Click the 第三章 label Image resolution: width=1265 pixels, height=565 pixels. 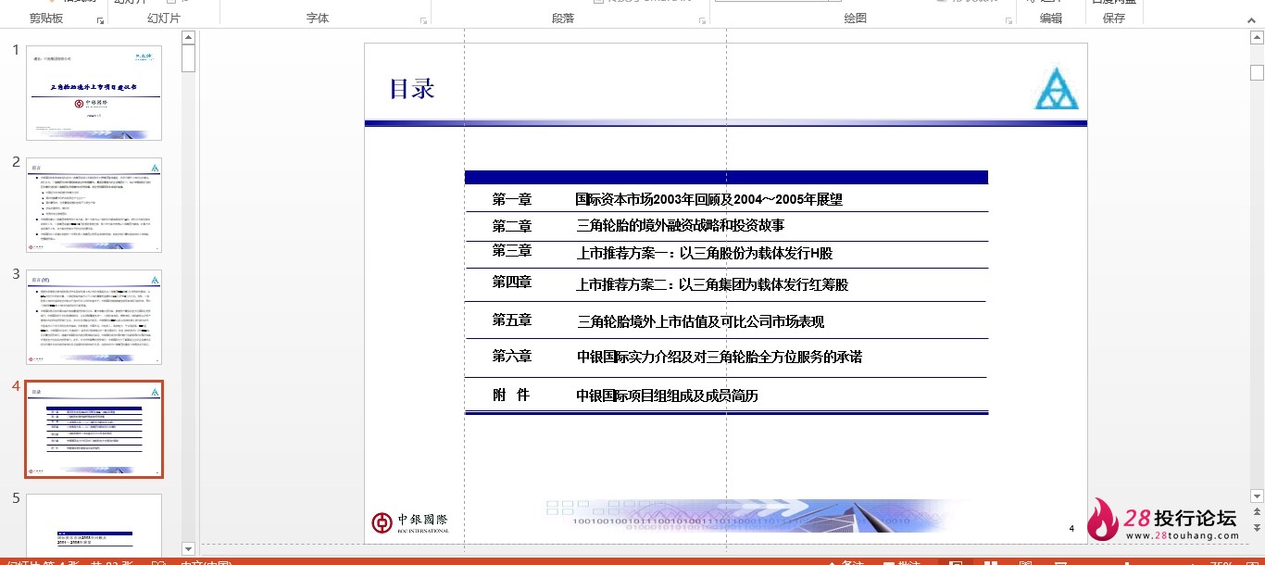click(512, 250)
